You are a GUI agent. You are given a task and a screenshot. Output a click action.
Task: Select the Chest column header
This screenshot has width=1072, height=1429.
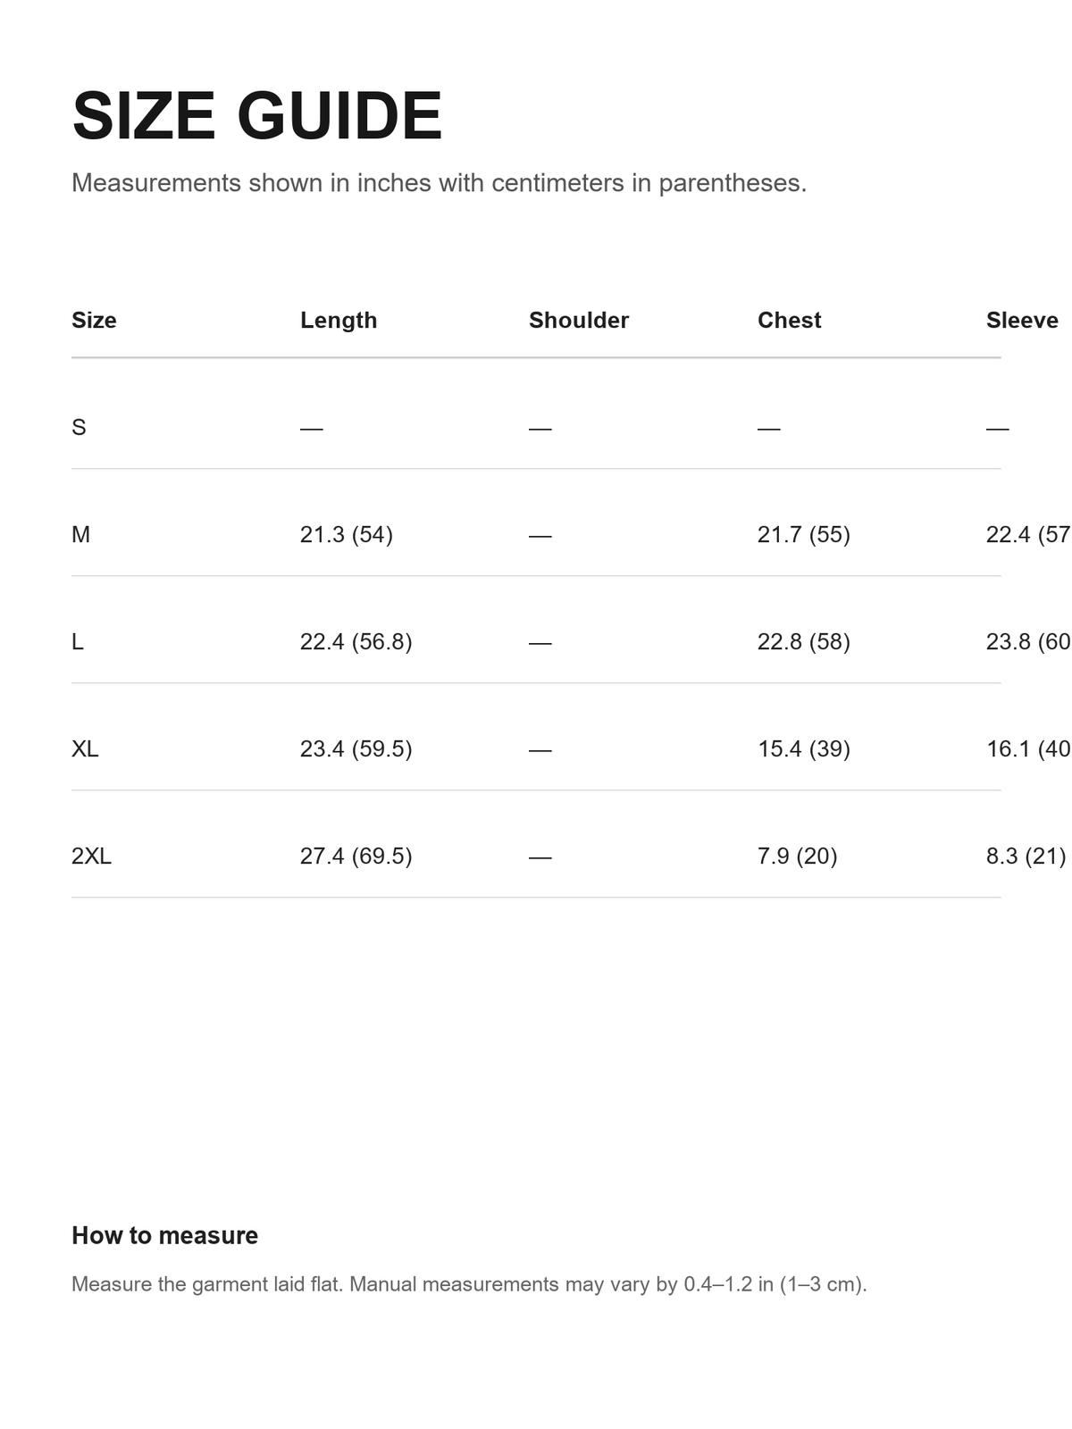coord(789,320)
